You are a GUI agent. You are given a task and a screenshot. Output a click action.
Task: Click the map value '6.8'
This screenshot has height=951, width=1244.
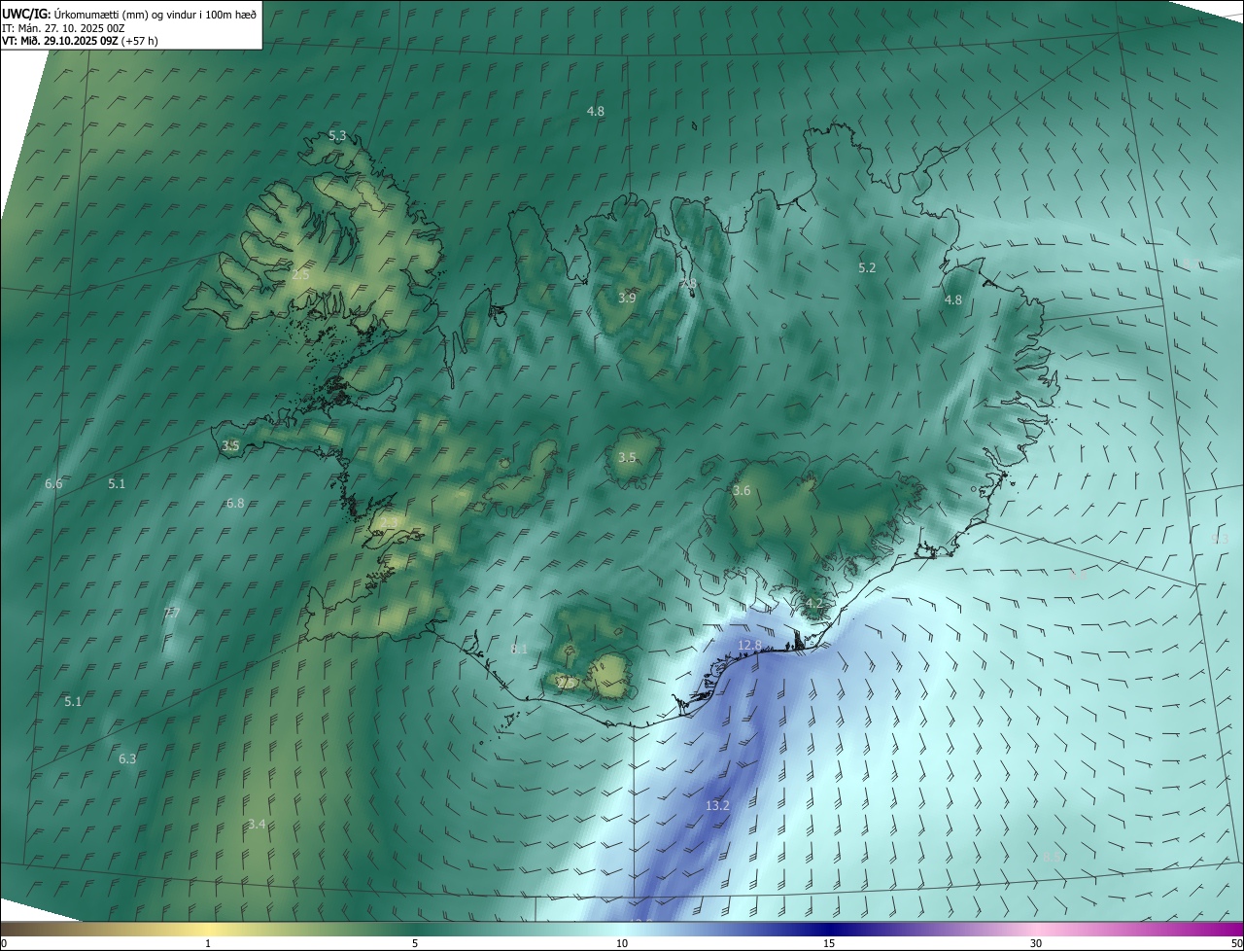coord(235,504)
